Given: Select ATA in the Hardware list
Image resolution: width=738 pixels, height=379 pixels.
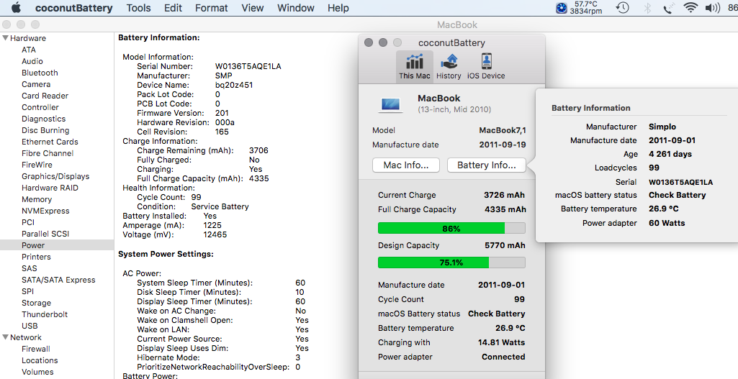Looking at the screenshot, I should pos(29,50).
